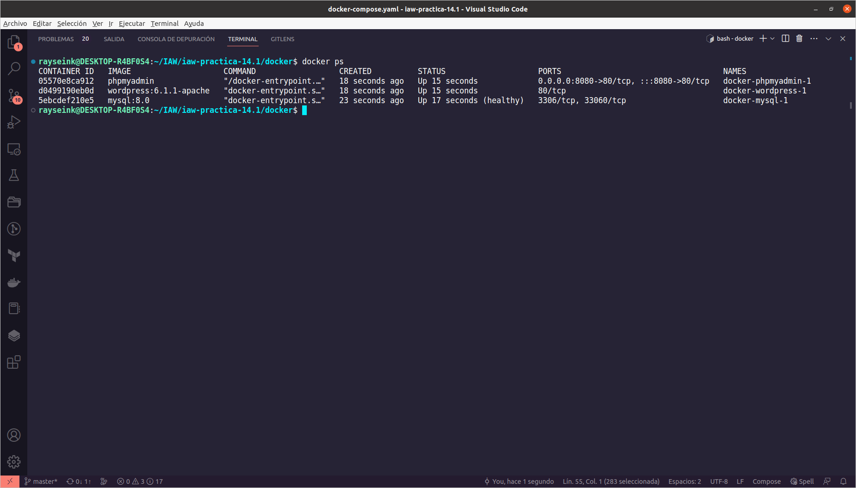Open the Testing view
The image size is (856, 488).
[x=14, y=175]
